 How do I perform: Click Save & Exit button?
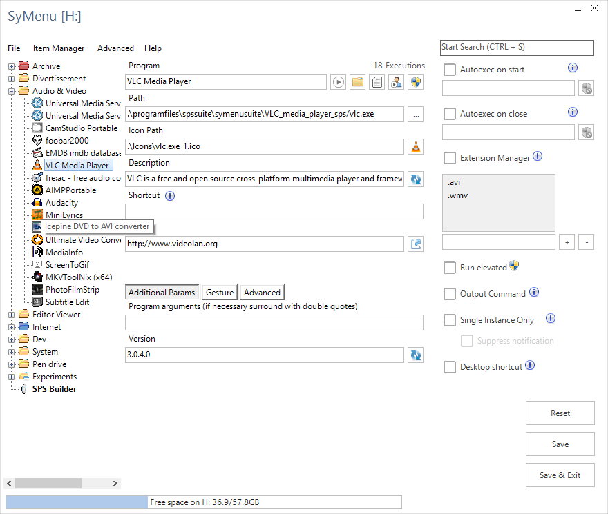click(x=560, y=475)
